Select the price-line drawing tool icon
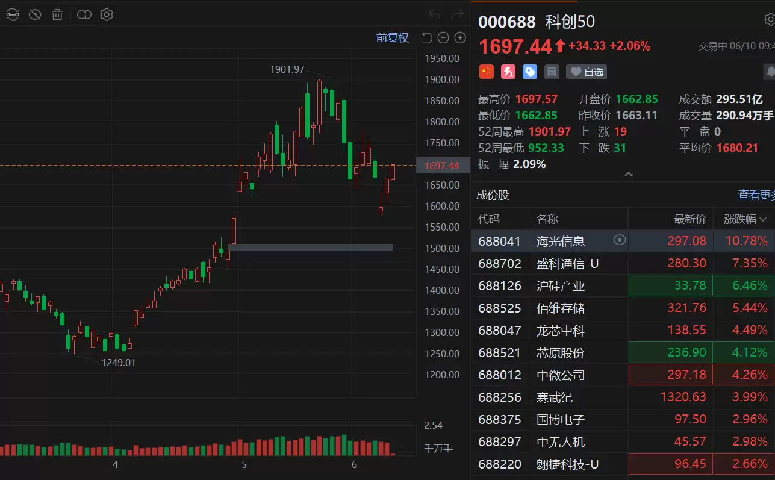 click(12, 14)
